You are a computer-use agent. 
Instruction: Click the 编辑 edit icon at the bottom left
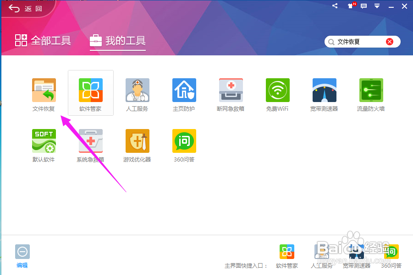click(22, 252)
